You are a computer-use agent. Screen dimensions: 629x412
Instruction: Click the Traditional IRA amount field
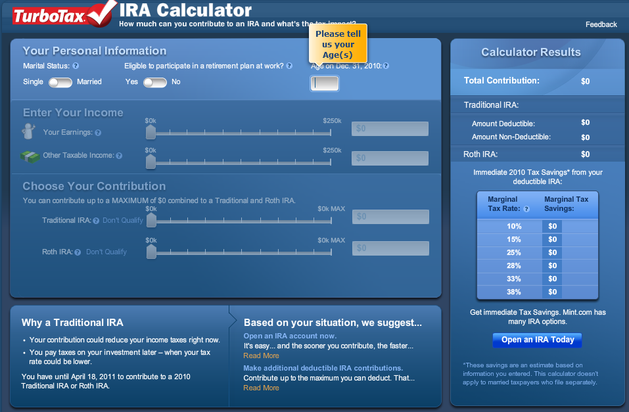pyautogui.click(x=390, y=217)
